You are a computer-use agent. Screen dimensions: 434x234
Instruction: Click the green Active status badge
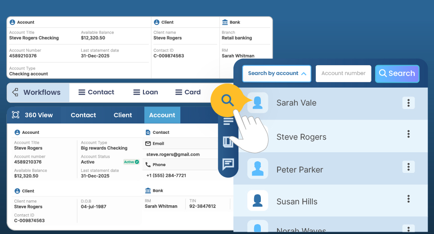[x=131, y=162]
